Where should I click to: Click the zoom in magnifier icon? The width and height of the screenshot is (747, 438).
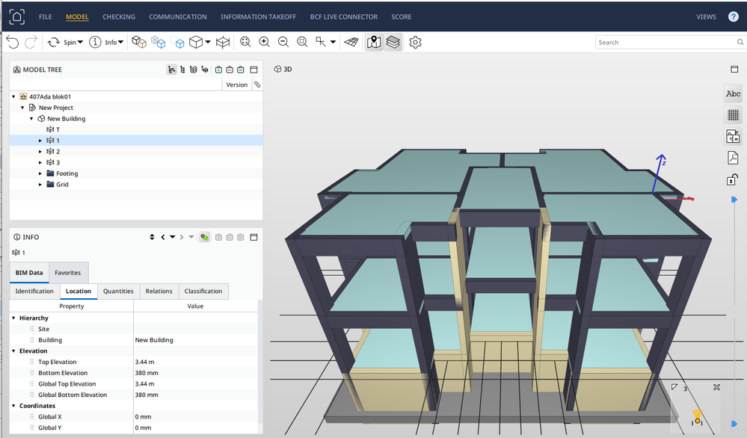[x=264, y=43]
